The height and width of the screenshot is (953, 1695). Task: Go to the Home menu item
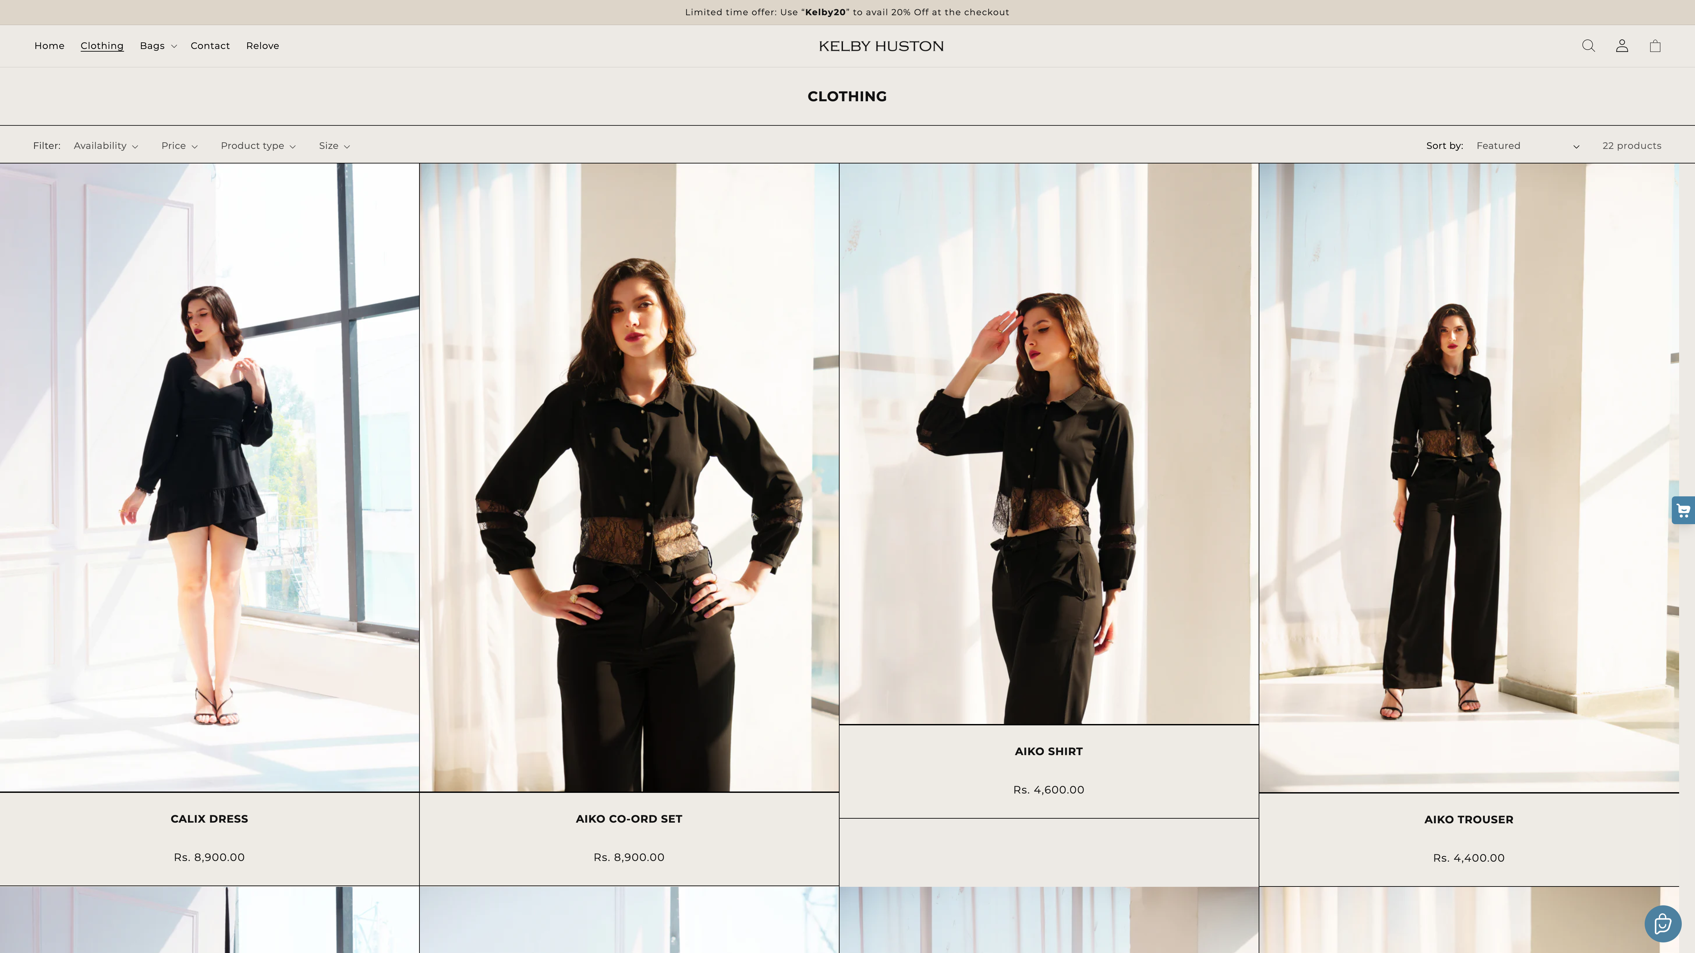pyautogui.click(x=49, y=46)
